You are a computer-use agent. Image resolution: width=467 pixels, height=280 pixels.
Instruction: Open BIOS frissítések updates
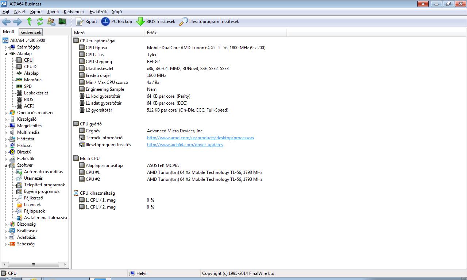(x=156, y=22)
